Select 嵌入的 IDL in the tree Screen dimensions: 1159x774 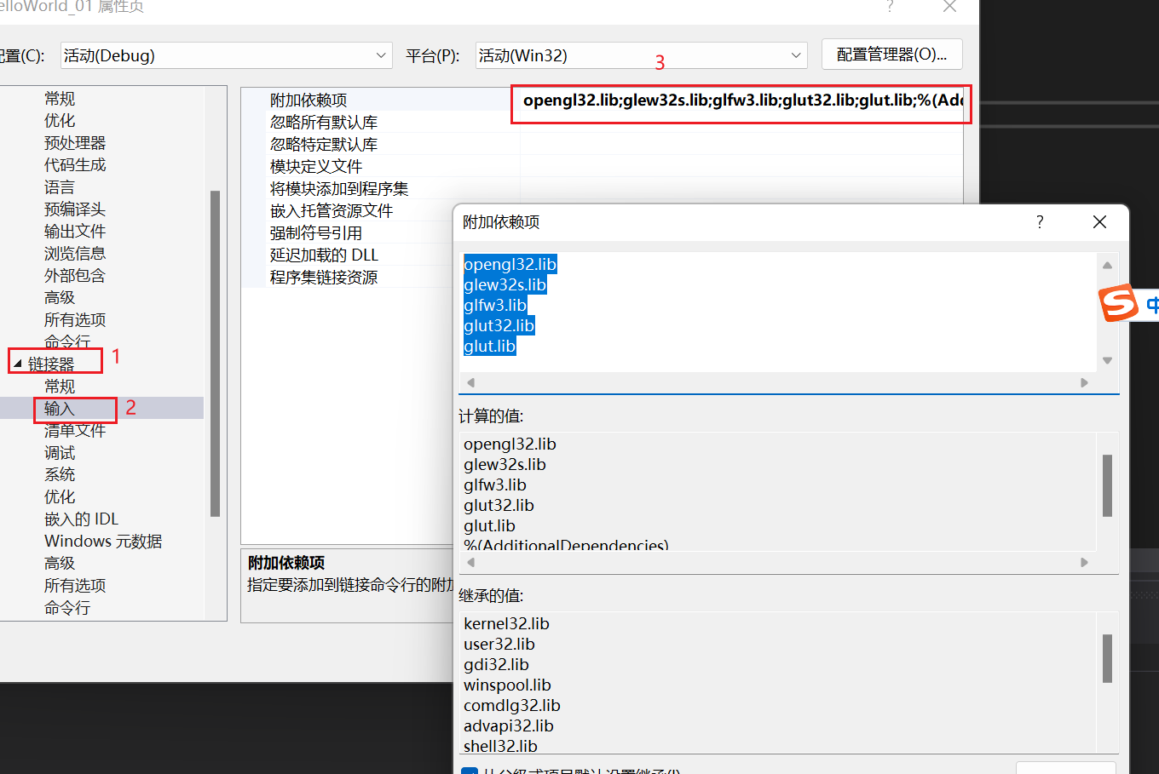81,519
